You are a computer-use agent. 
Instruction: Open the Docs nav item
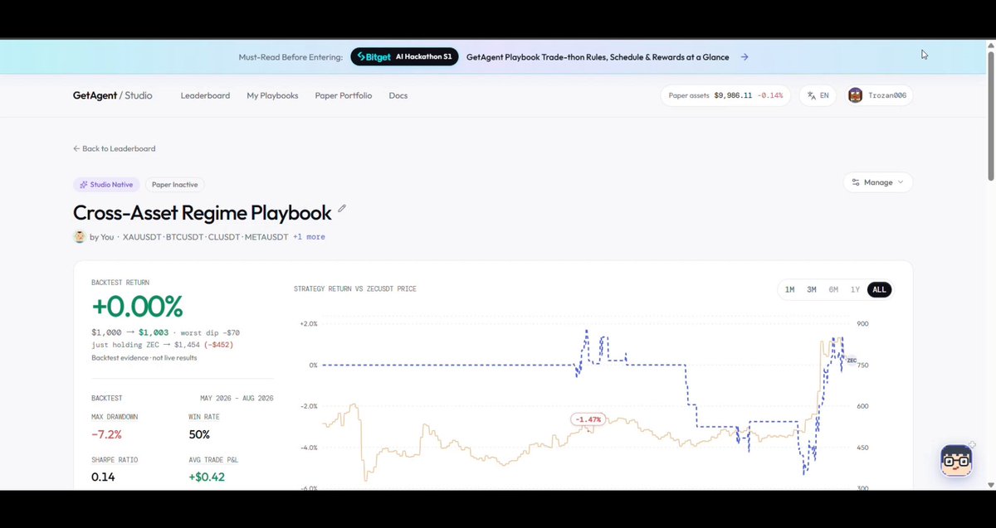[398, 95]
